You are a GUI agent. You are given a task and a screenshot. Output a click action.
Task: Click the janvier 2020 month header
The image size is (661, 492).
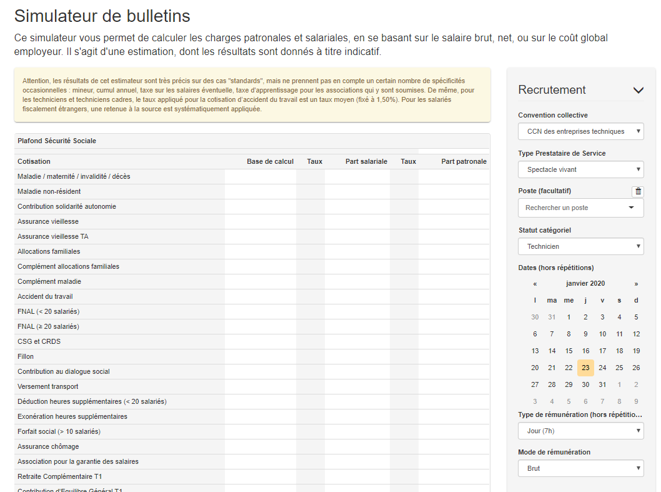[585, 284]
